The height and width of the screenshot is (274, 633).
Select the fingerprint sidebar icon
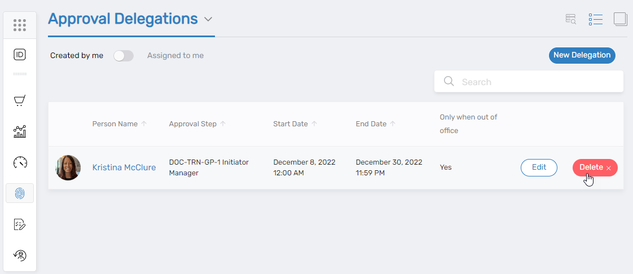coord(20,193)
